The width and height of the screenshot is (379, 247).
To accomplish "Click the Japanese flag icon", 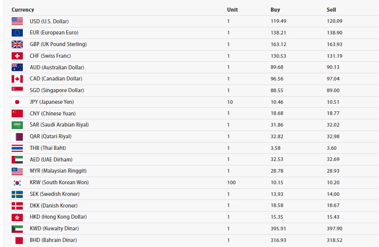I will (x=17, y=102).
